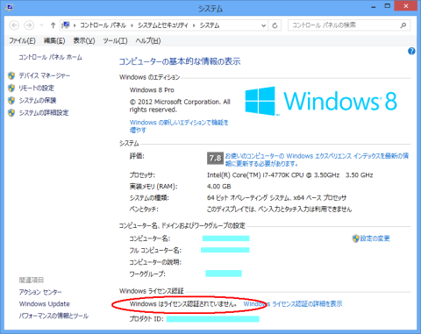Click the システムとセキュリティ breadcrumb segment
The image size is (421, 334).
(x=163, y=25)
